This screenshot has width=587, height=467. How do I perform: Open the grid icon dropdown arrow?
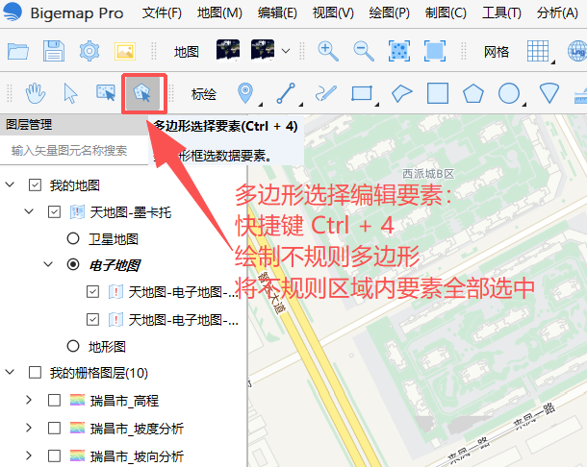pos(553,62)
